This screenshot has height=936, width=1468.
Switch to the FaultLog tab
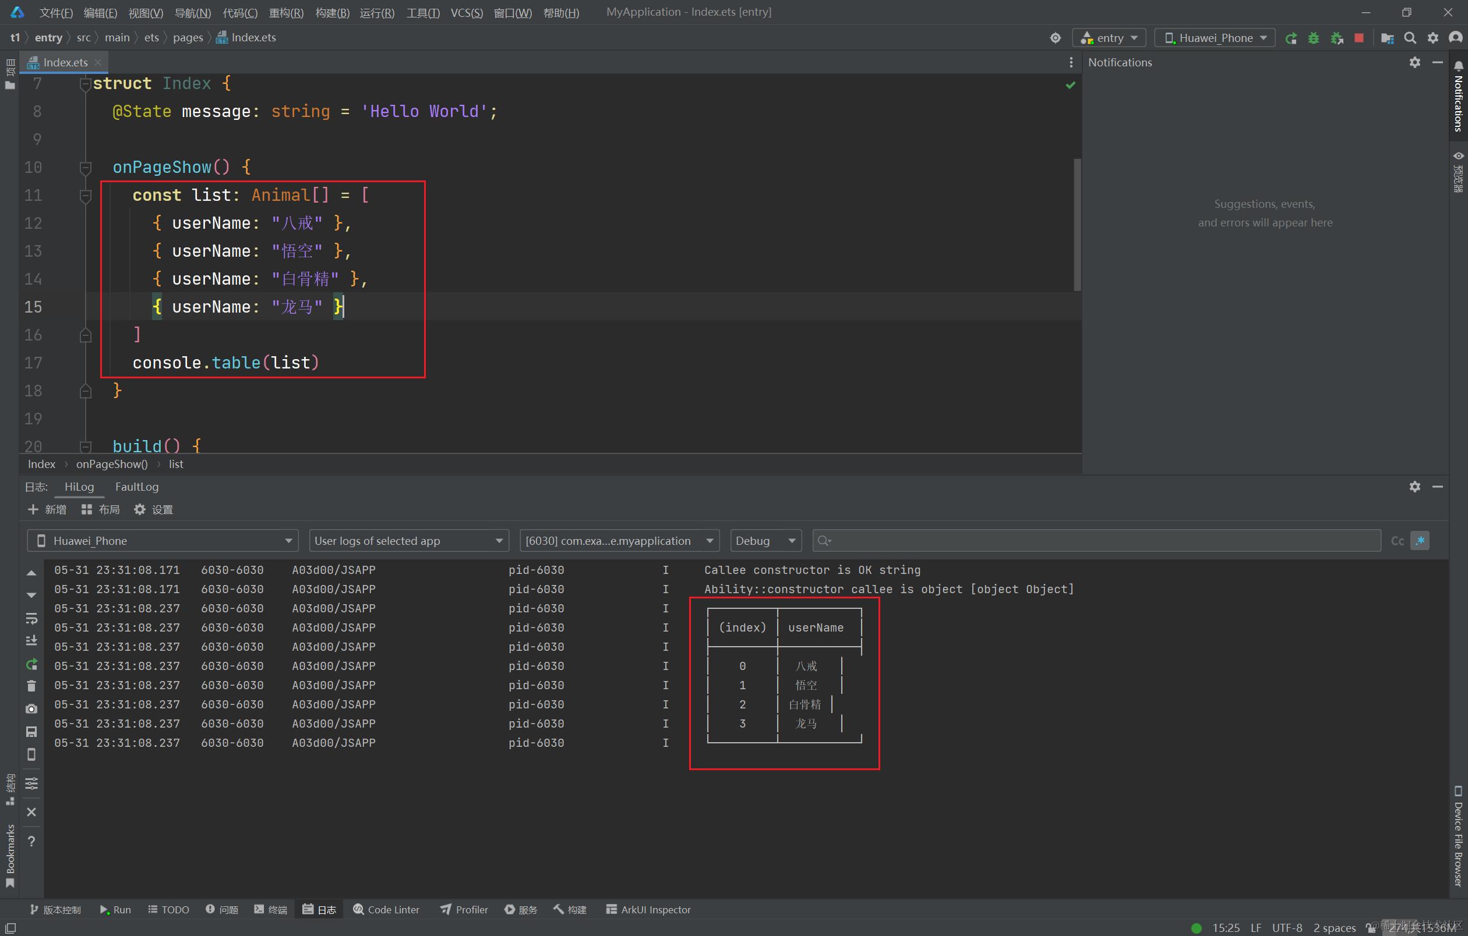coord(136,487)
